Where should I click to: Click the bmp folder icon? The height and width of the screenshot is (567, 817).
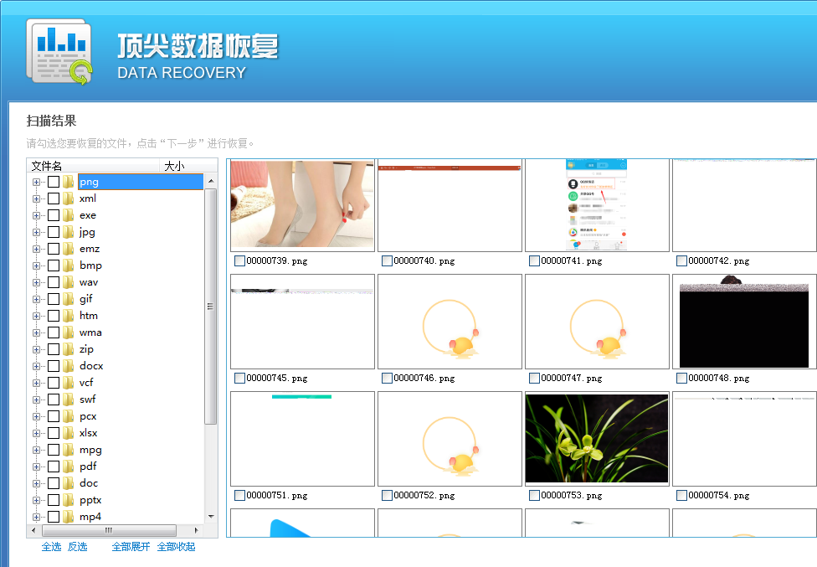click(69, 265)
